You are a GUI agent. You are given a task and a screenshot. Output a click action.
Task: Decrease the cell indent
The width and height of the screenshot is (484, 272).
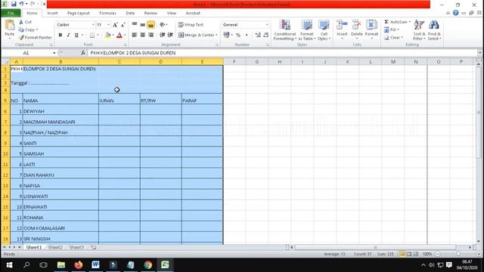[162, 35]
